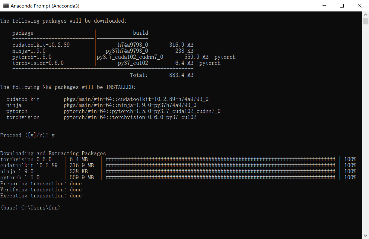Click build string py37_cu102 in table

133,63
